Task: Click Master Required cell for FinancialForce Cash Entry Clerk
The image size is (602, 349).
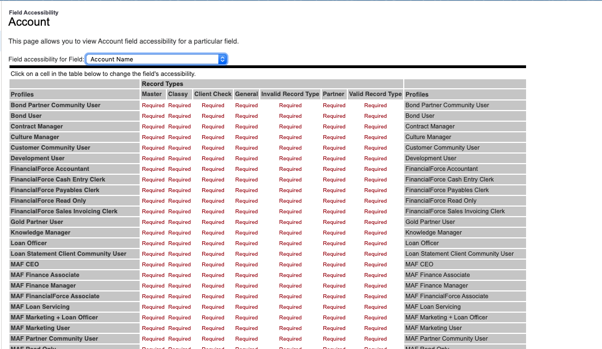Action: click(x=153, y=180)
